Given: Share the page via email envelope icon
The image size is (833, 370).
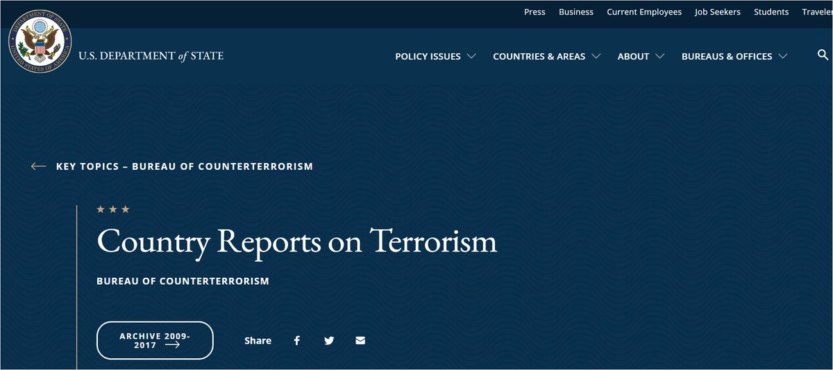Looking at the screenshot, I should [360, 341].
